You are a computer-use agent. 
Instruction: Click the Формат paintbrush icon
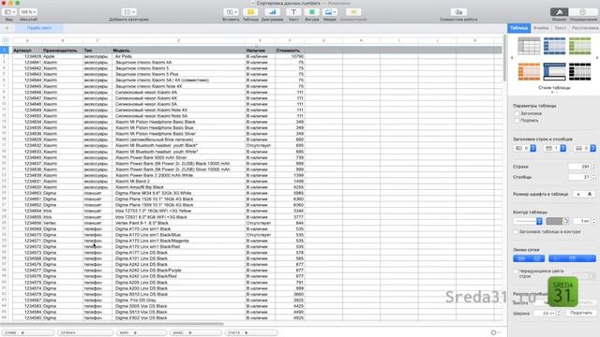pyautogui.click(x=559, y=12)
